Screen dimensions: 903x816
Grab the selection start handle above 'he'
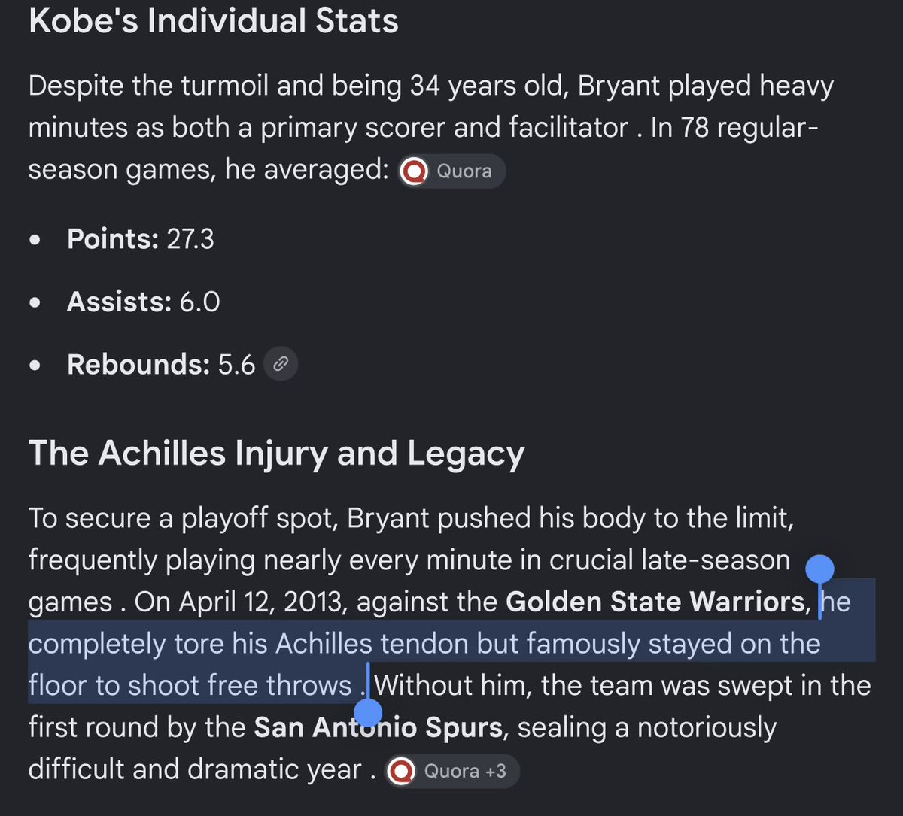click(x=819, y=570)
